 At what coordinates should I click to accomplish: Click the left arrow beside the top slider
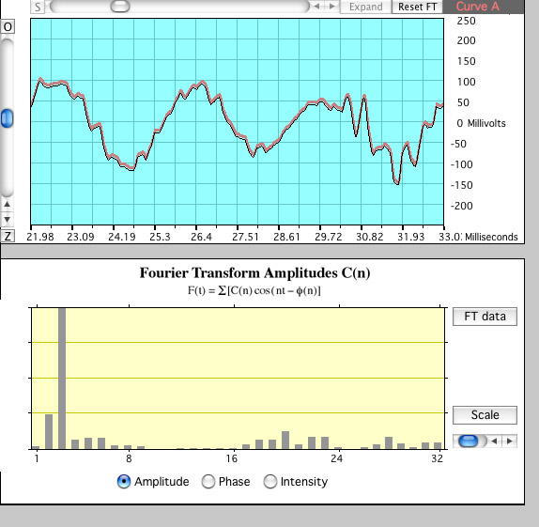(317, 7)
